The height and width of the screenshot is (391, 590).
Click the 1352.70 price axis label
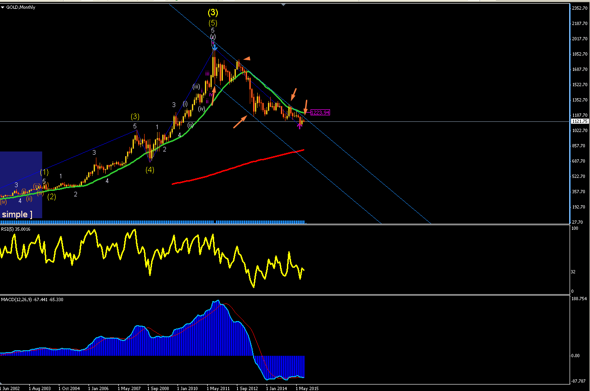tap(580, 100)
